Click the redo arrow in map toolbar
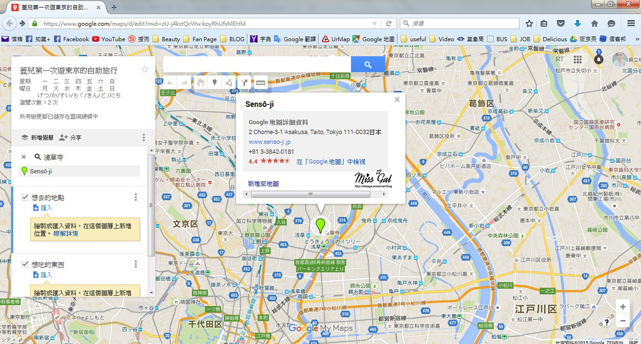The width and height of the screenshot is (641, 344). [185, 83]
